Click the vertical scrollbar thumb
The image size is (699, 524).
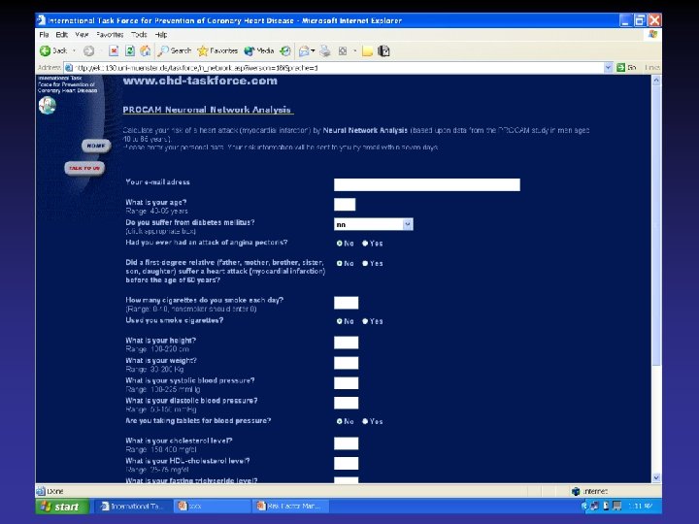click(656, 225)
